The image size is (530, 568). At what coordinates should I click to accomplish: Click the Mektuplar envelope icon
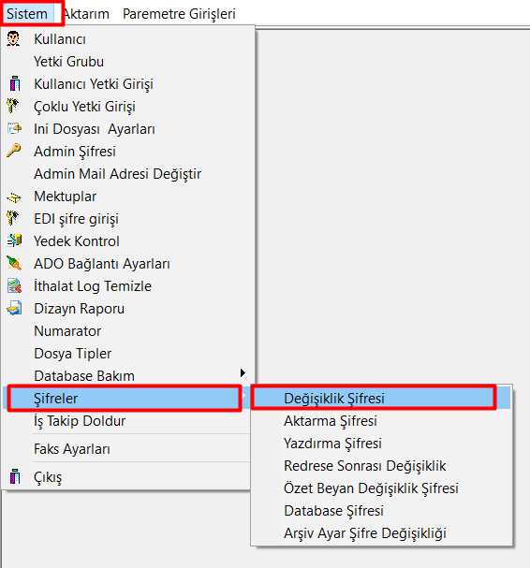pos(14,197)
